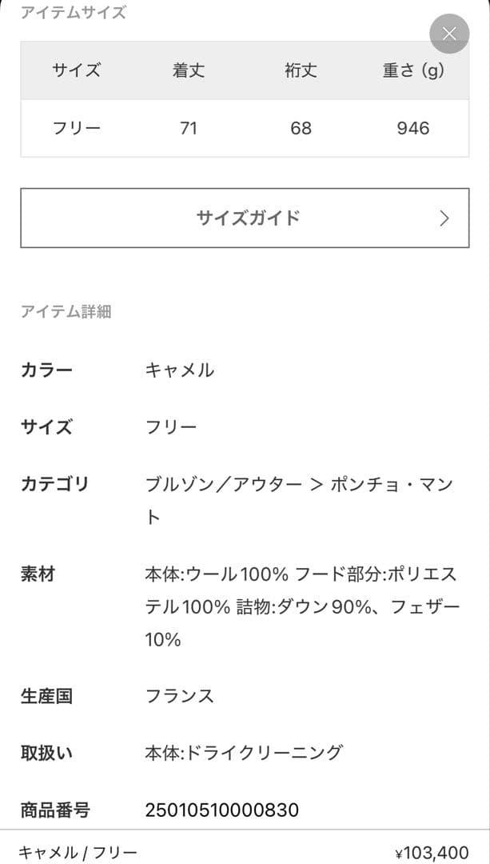This screenshot has height=864, width=490.
Task: Click the サイズ column header
Action: tap(78, 70)
